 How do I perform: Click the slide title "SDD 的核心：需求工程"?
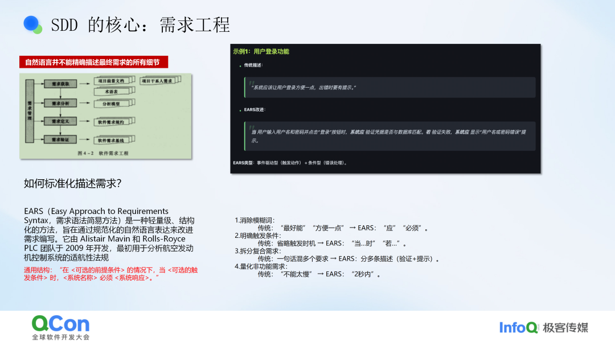tap(140, 25)
